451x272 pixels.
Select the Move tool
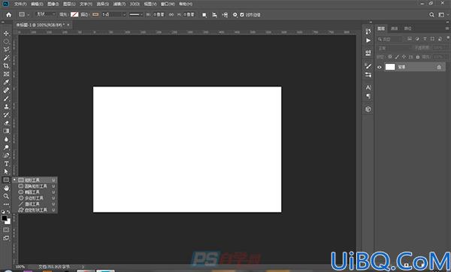pos(6,33)
